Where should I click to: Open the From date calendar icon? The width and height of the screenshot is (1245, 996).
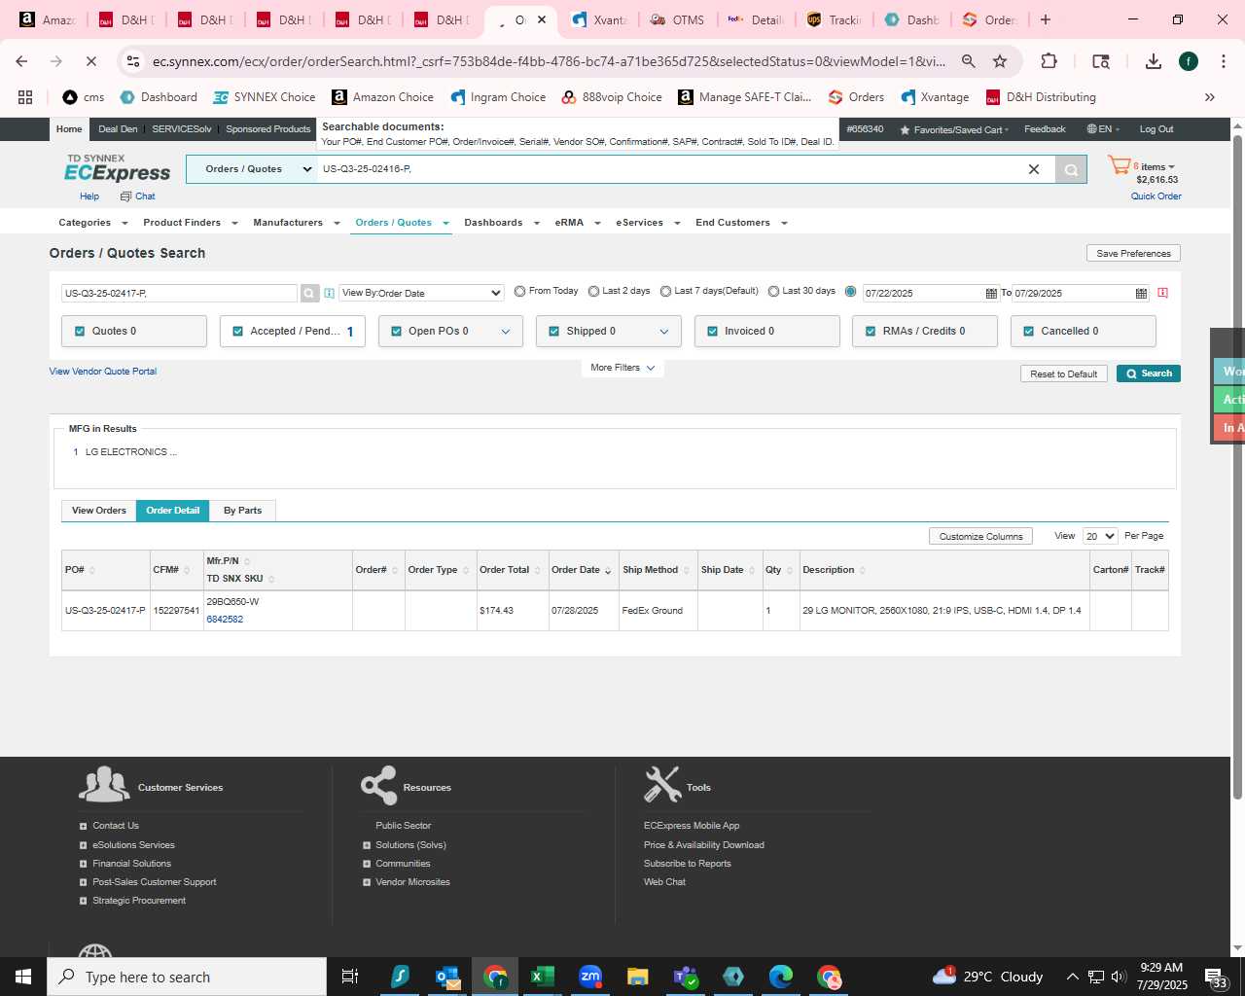point(991,293)
